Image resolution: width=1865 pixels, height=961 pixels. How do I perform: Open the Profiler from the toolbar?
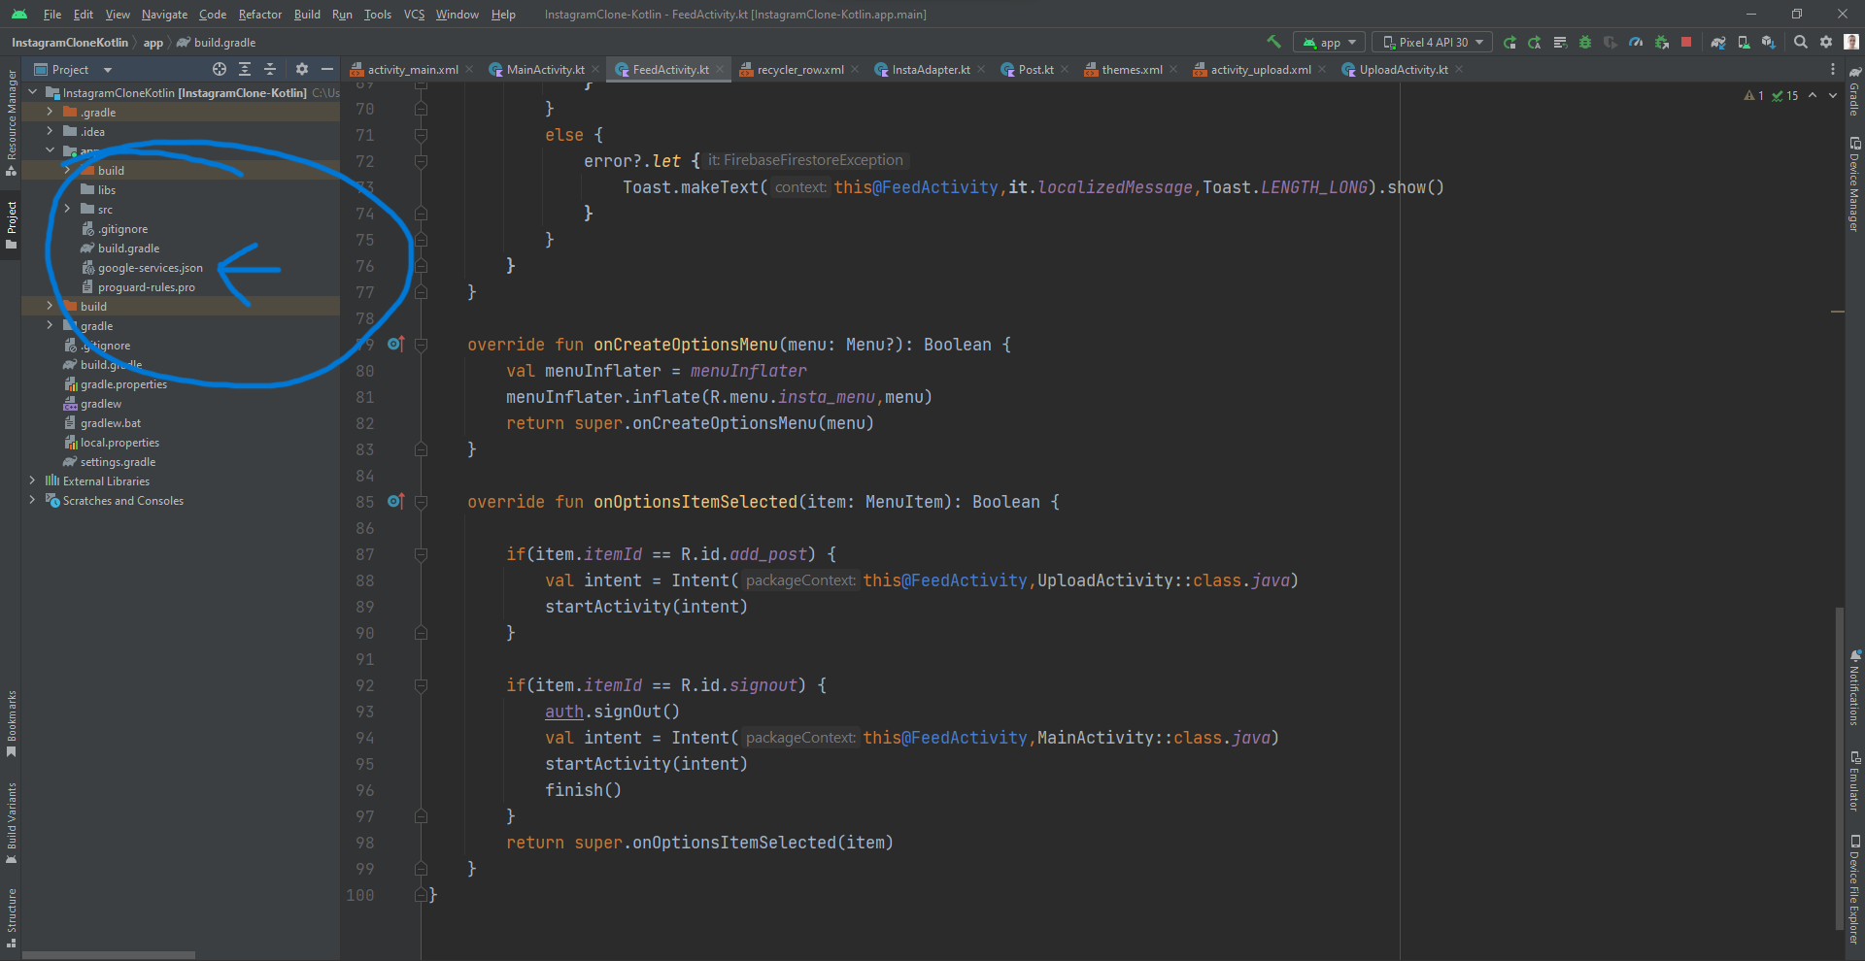point(1636,43)
